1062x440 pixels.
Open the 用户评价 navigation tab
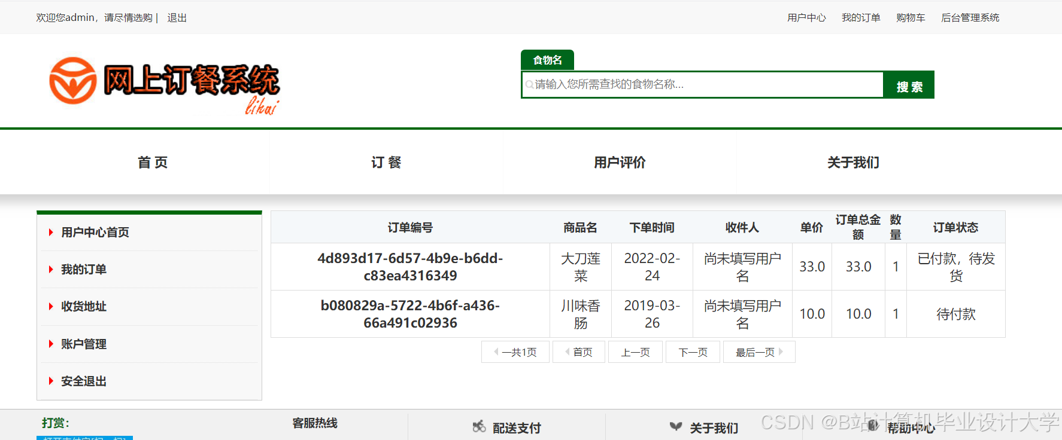(620, 162)
